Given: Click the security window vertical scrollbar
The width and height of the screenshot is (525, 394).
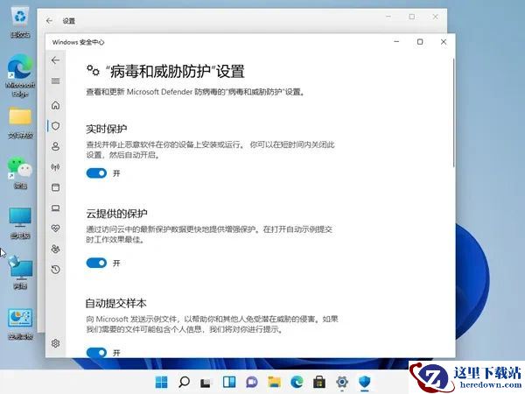Looking at the screenshot, I should coord(453,113).
